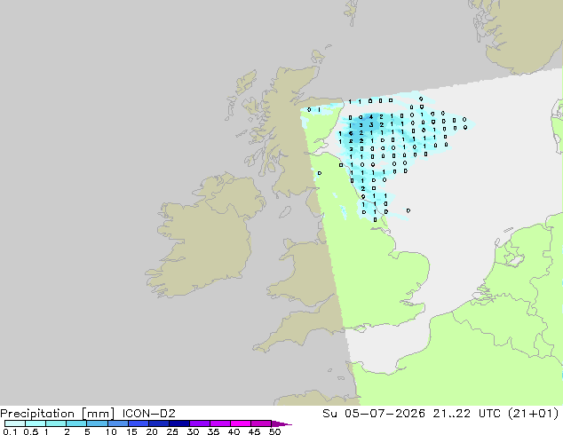Click the '30' legend scale label
563x435 pixels.
[193, 431]
